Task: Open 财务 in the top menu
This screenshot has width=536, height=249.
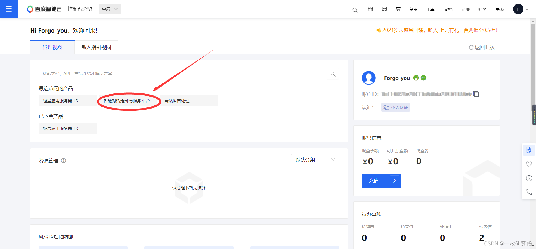Action: click(x=482, y=9)
